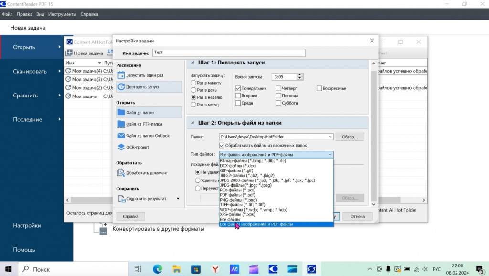This screenshot has height=276, width=489.
Task: Choose Все файлы option
Action: [x=276, y=219]
